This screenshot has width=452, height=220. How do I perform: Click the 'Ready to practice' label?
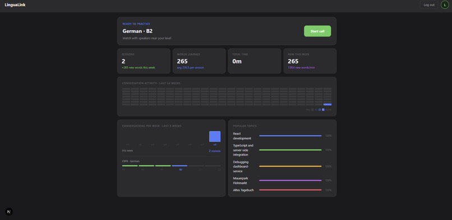[x=136, y=24]
